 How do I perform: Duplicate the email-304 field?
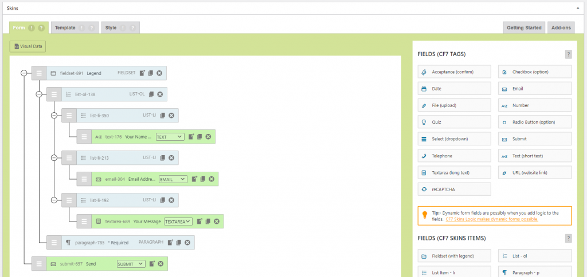202,179
